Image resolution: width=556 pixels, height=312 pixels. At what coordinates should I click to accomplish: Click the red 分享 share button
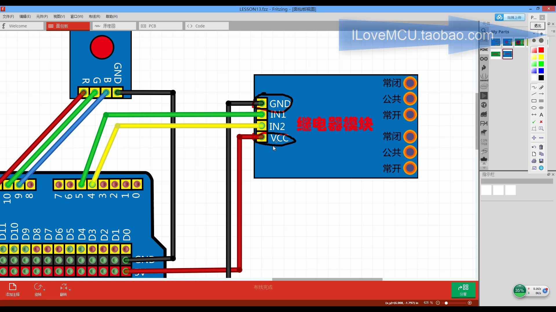click(x=463, y=290)
